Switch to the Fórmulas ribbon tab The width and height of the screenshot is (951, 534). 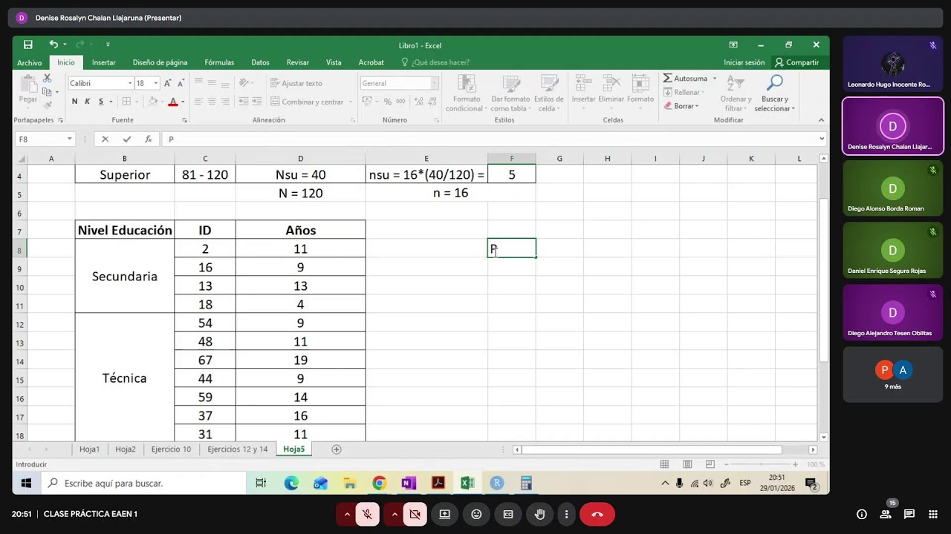coord(219,63)
